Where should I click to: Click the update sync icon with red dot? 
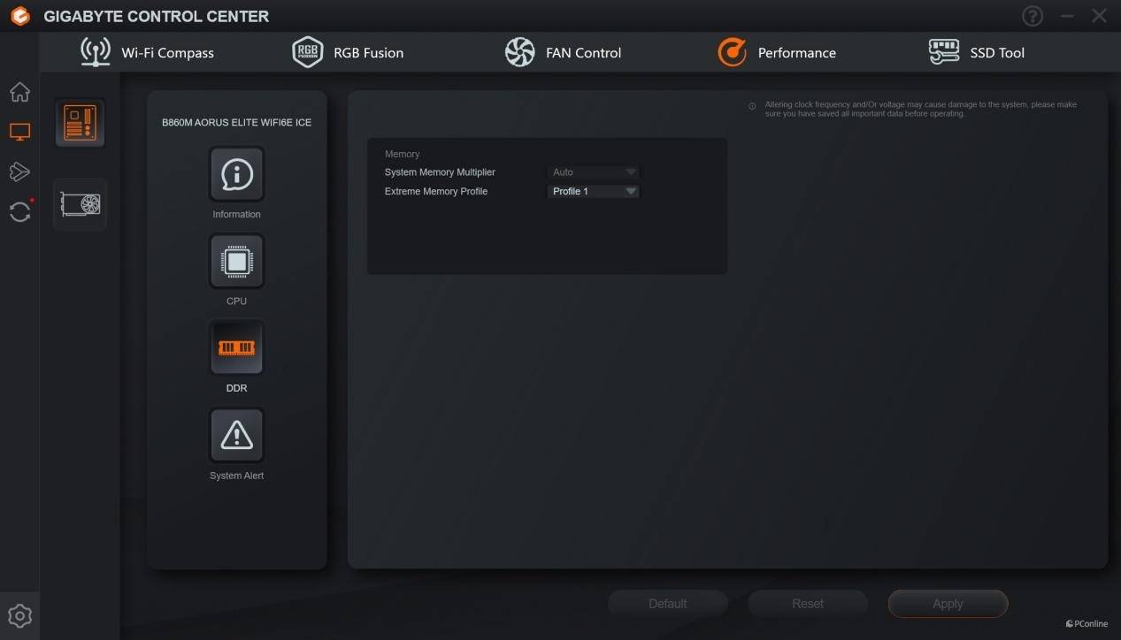(19, 211)
